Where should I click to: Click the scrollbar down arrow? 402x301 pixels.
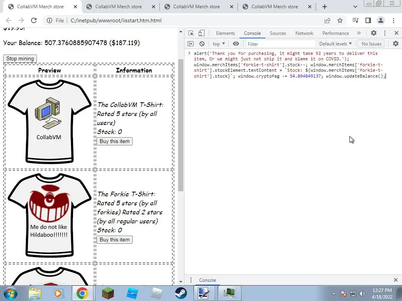(181, 281)
